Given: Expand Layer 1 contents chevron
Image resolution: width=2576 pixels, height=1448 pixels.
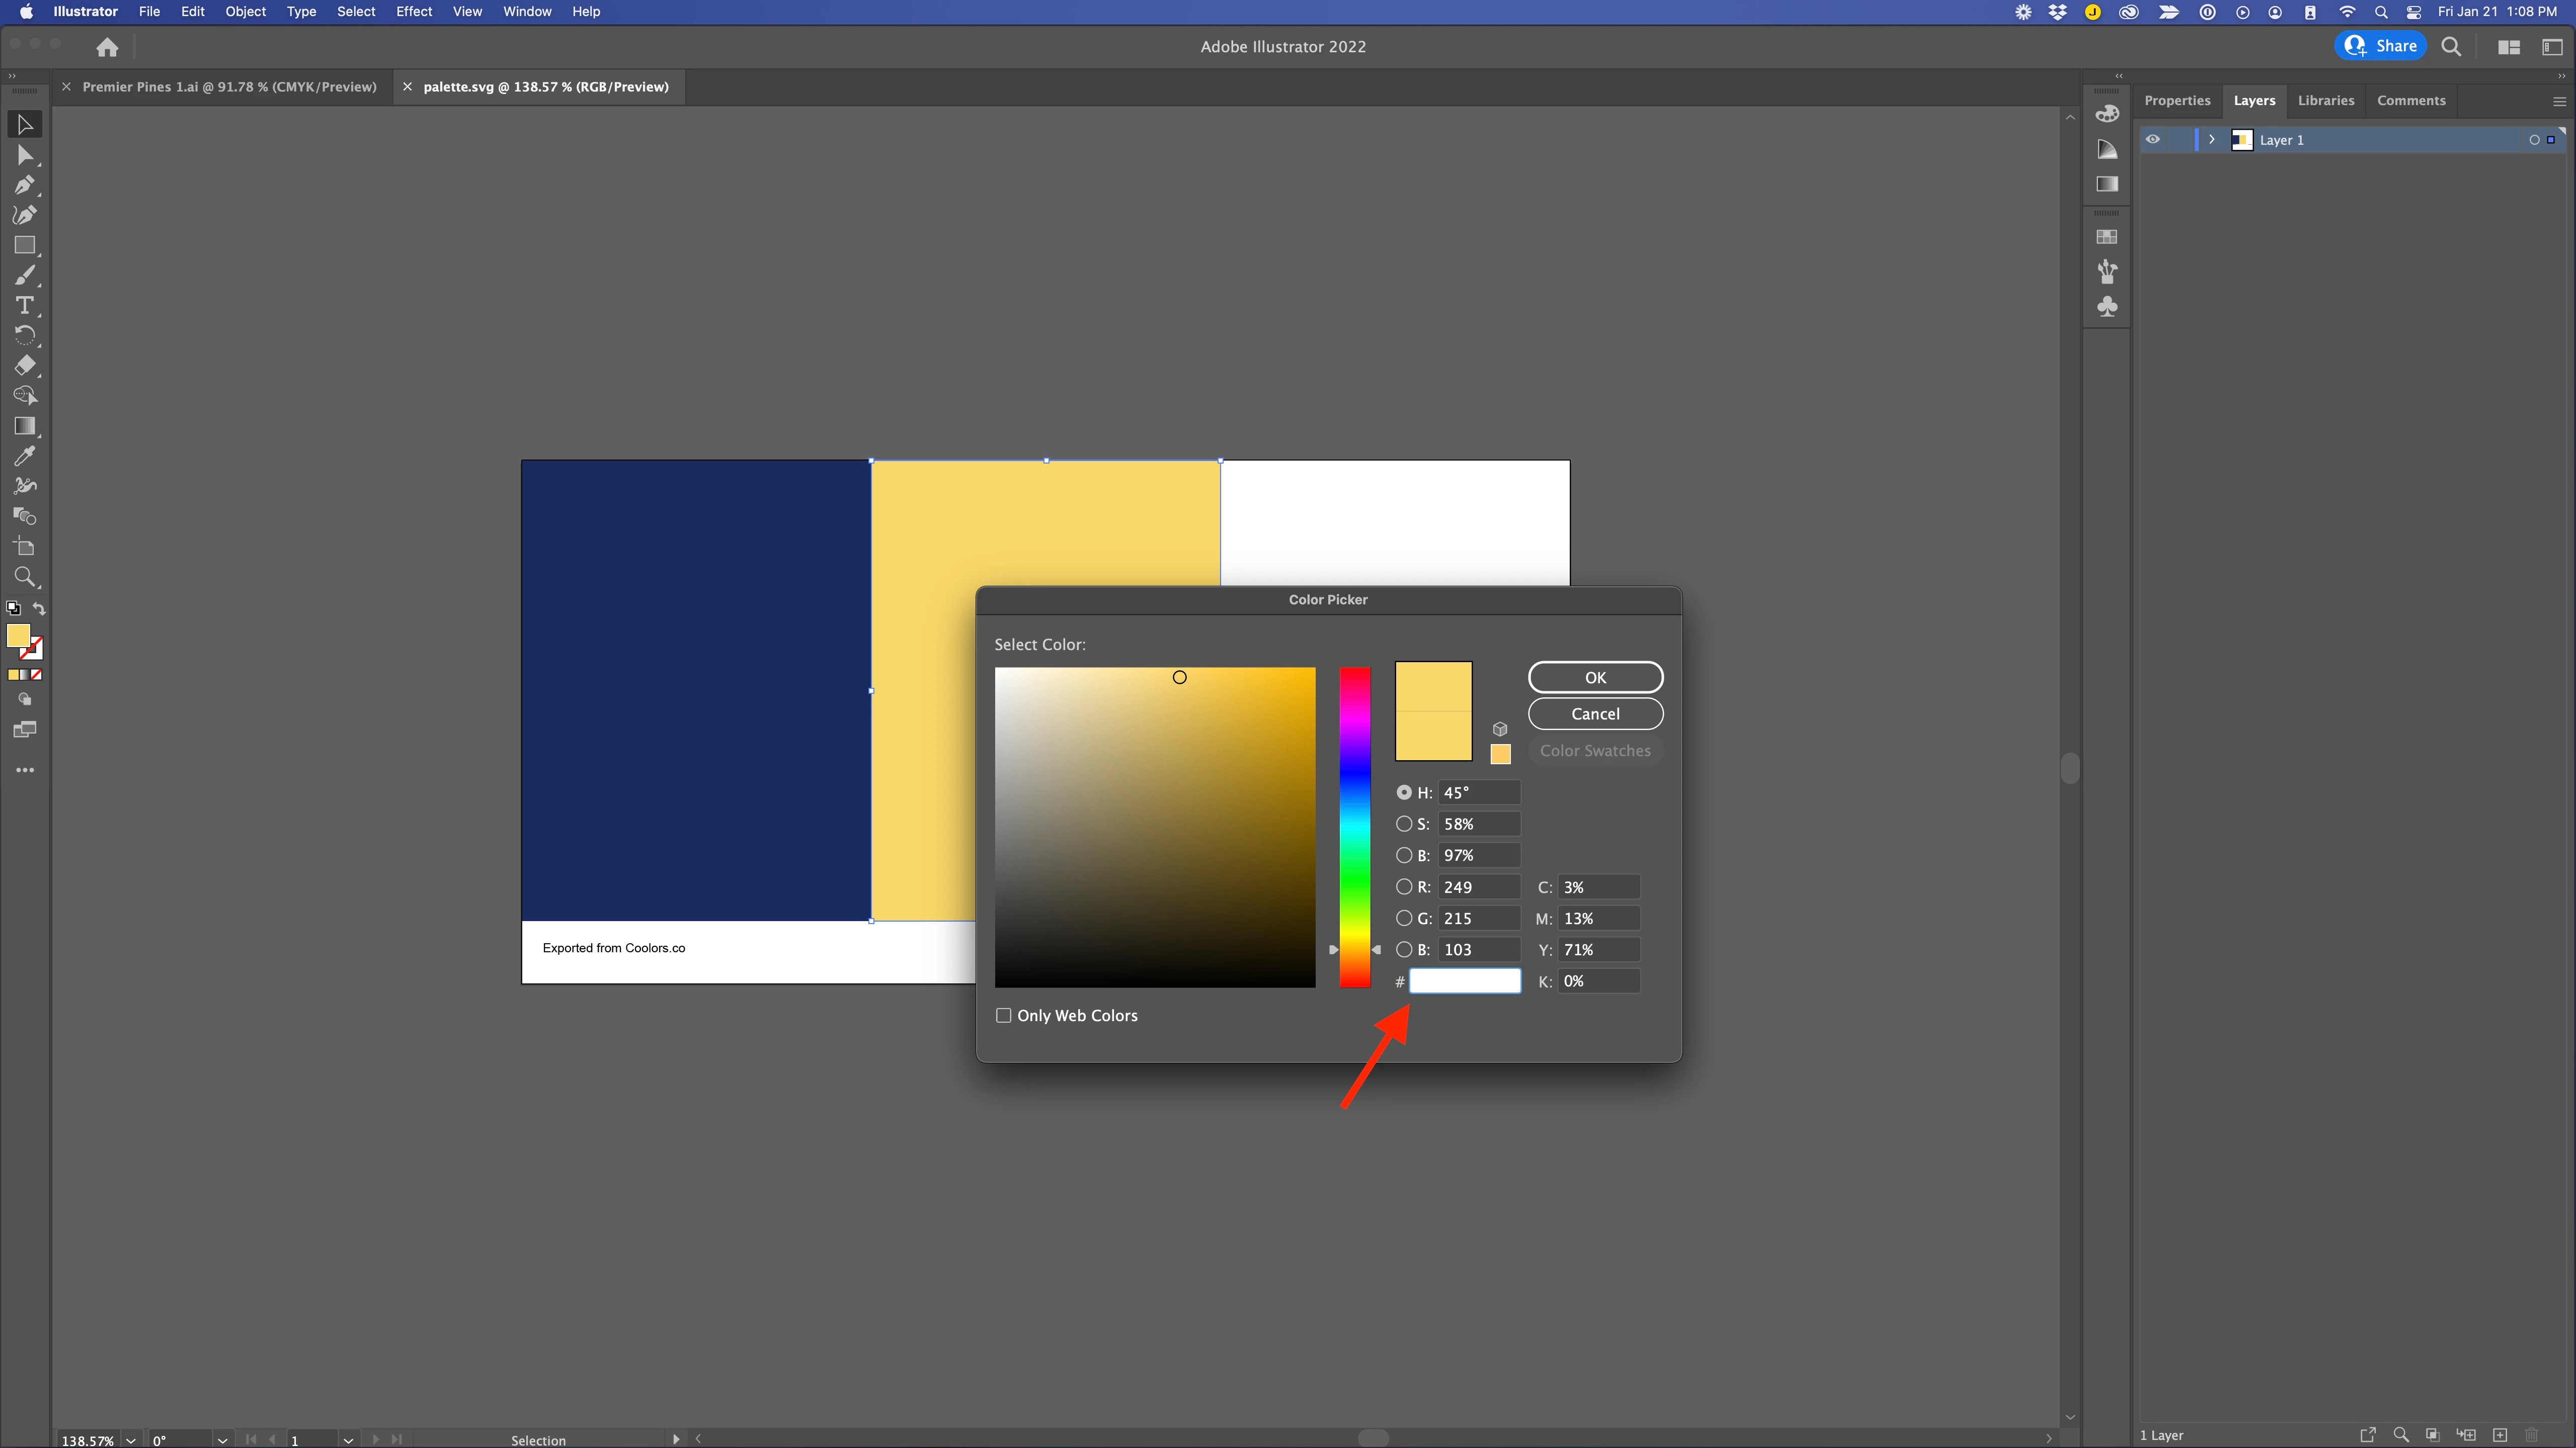Looking at the screenshot, I should [2212, 140].
